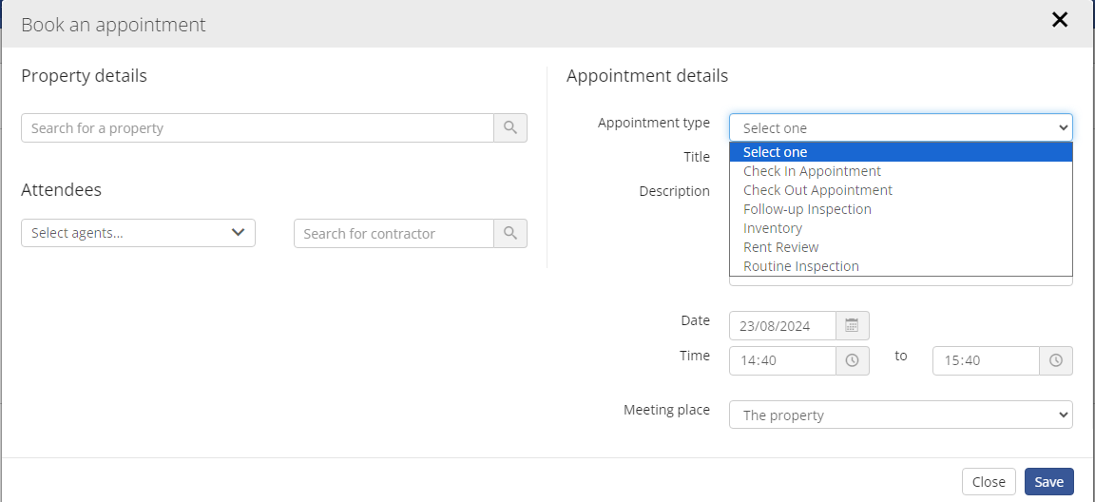Open the end time clock icon
Image resolution: width=1095 pixels, height=502 pixels.
[x=1056, y=360]
